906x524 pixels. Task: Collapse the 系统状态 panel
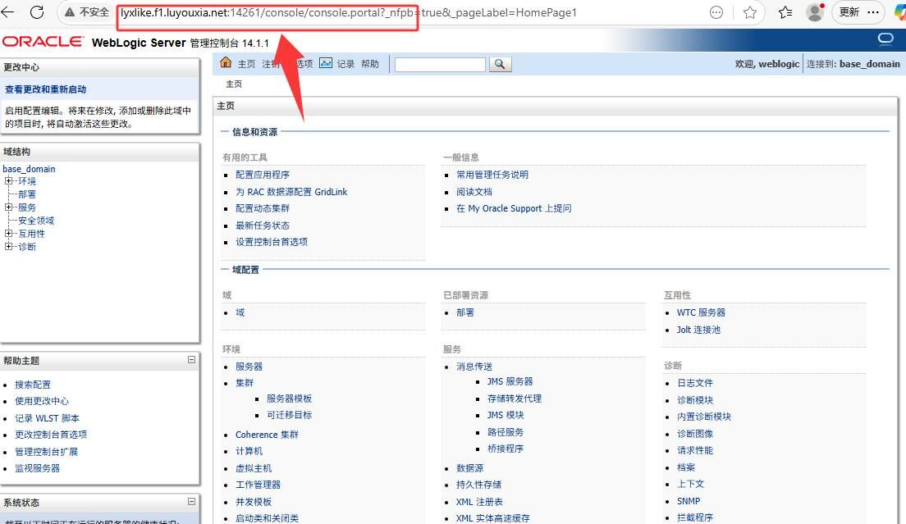[x=191, y=502]
